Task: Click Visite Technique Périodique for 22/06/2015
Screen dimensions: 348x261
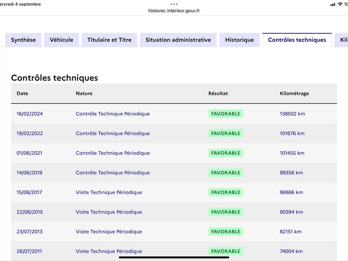Action: click(109, 212)
